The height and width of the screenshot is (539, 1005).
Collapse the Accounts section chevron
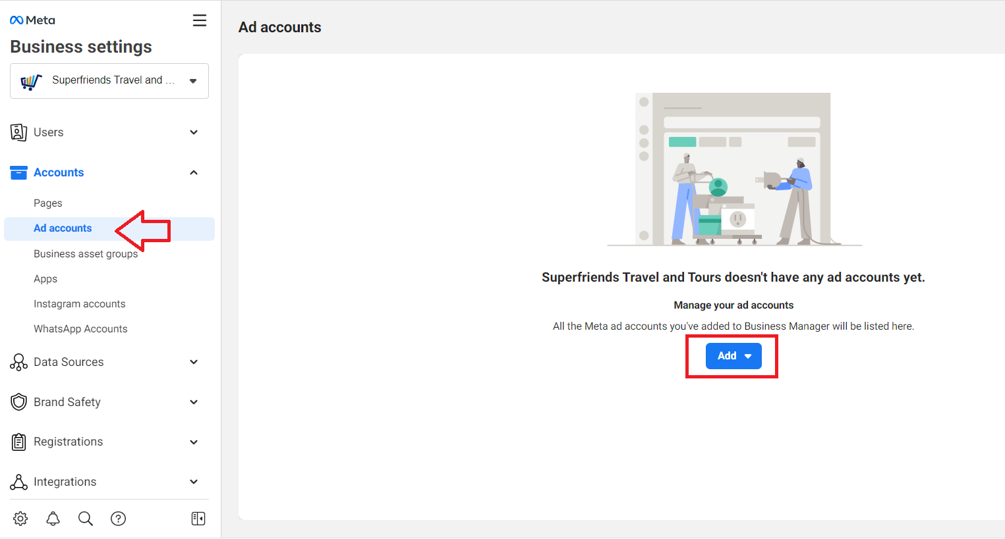(x=194, y=172)
